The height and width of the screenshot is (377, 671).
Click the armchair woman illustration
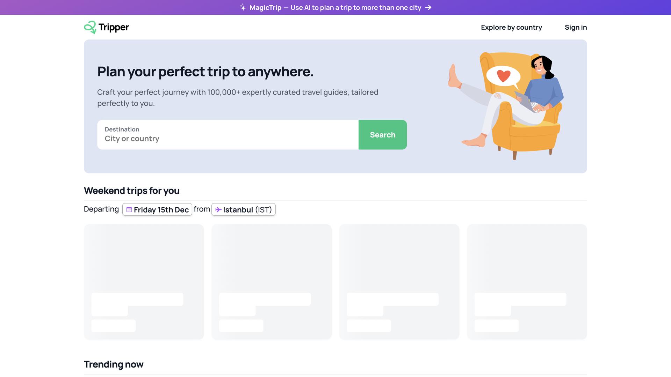(x=524, y=112)
